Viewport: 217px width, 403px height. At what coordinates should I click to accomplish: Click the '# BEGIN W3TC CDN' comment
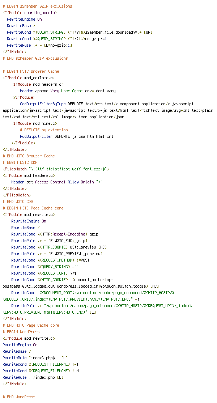tap(20, 162)
